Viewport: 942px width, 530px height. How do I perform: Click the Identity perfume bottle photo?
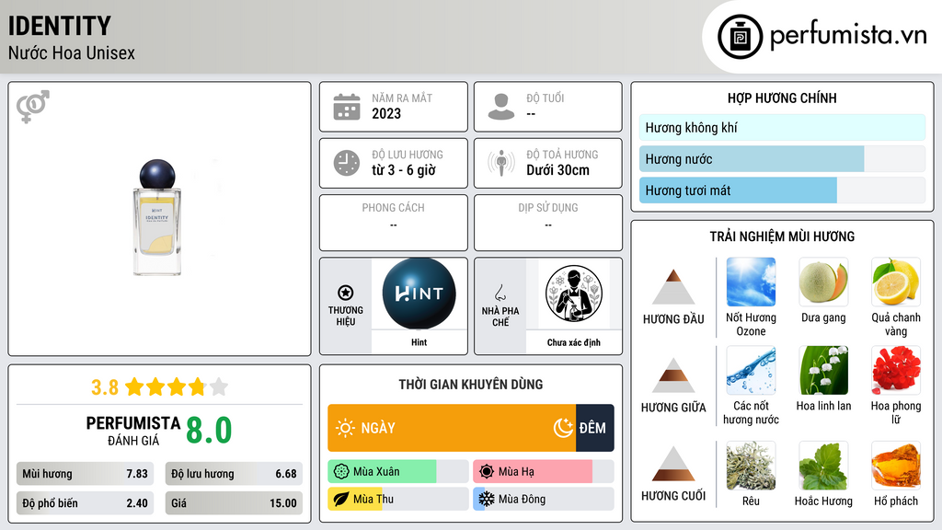(x=157, y=217)
